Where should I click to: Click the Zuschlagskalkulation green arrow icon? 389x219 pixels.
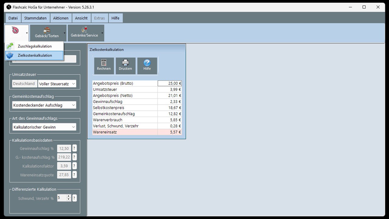tap(10, 46)
